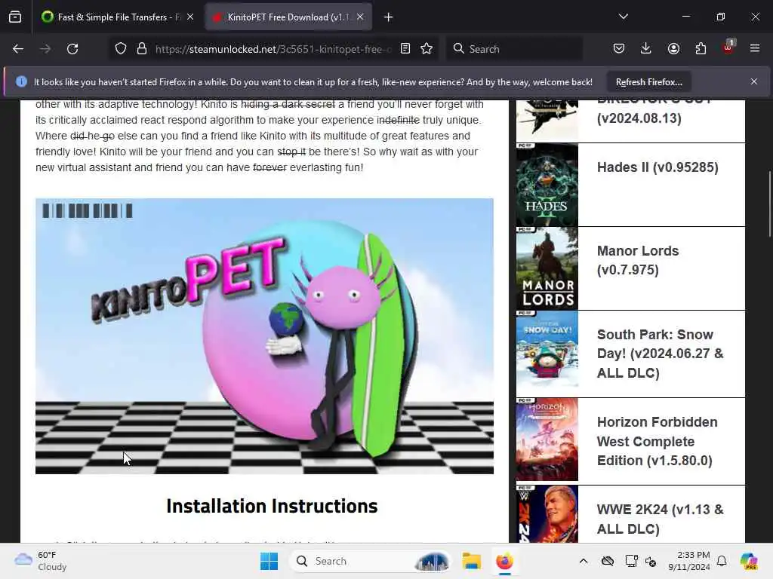Open File Explorer from the taskbar

click(x=471, y=561)
